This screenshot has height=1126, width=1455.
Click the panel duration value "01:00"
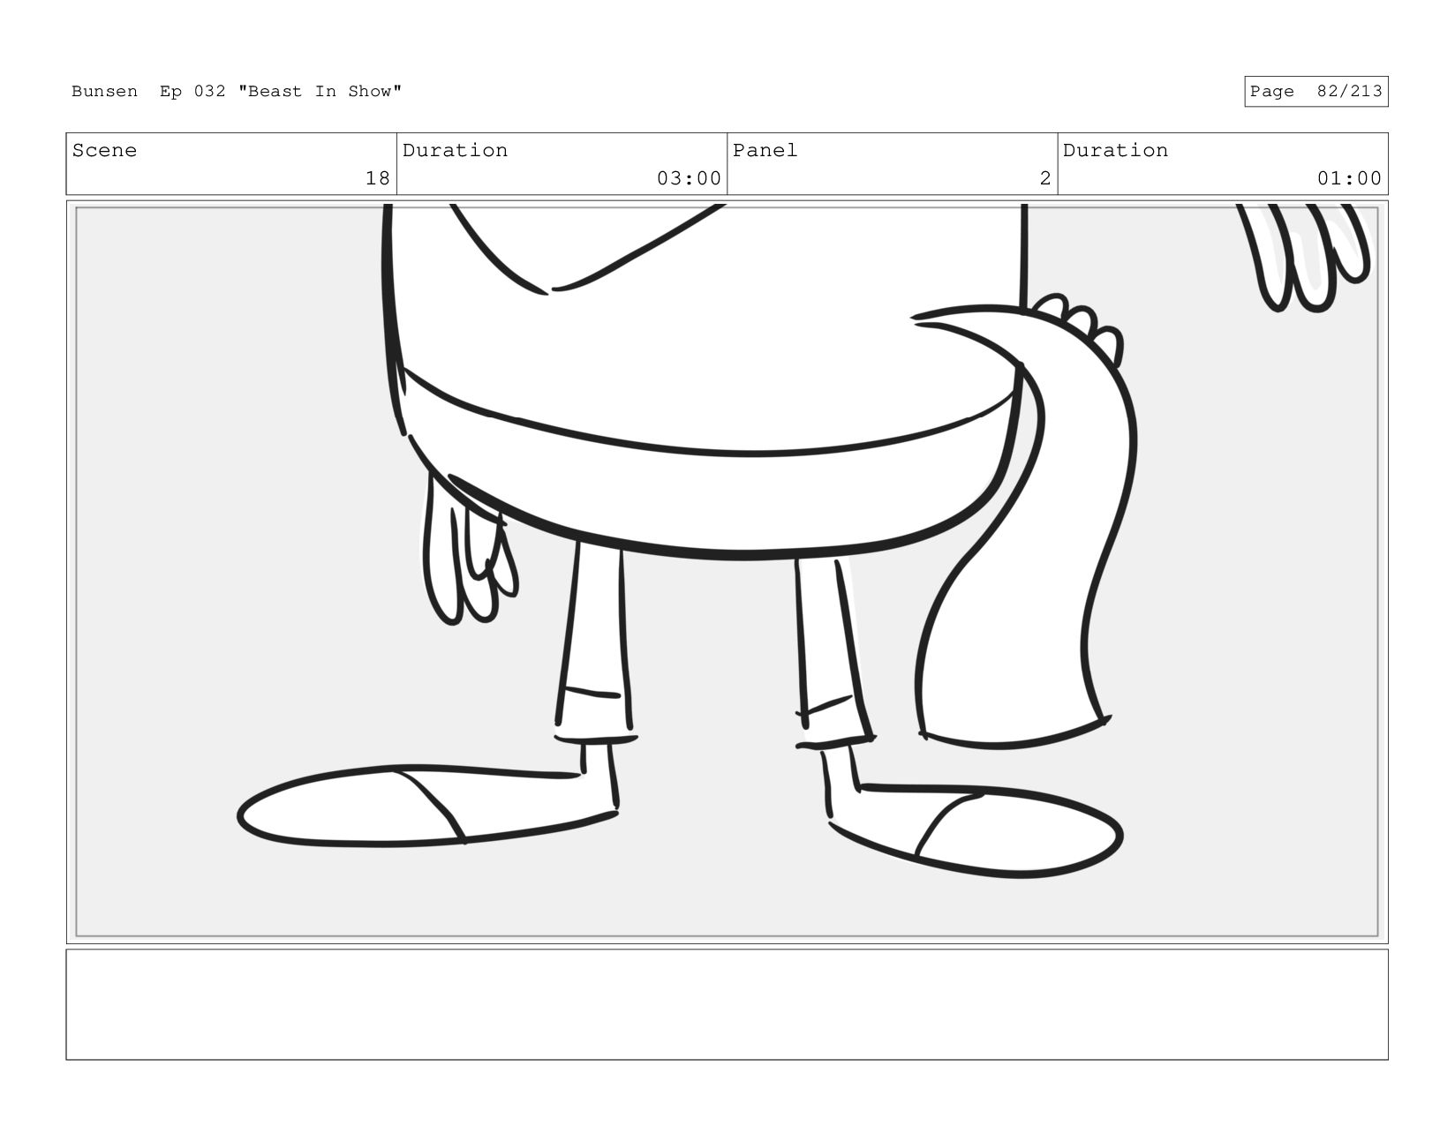(x=1349, y=178)
